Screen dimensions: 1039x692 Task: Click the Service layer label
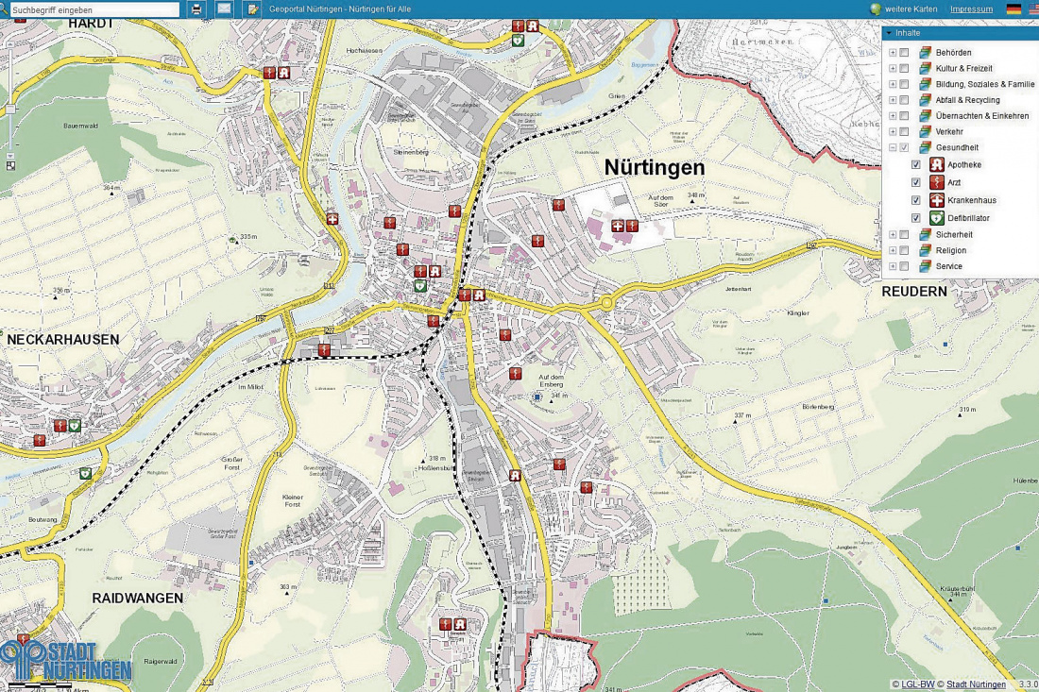point(949,266)
